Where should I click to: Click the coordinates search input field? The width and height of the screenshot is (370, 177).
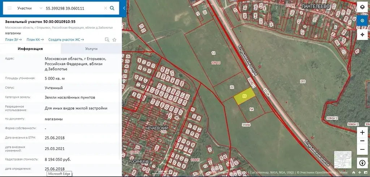72,8
